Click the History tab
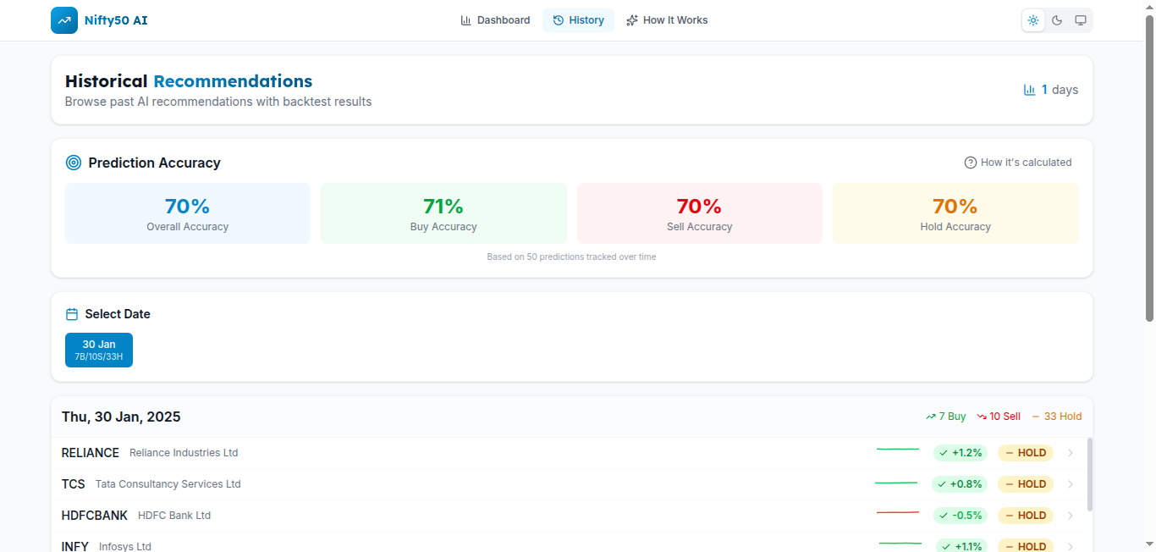The image size is (1156, 552). click(x=578, y=20)
